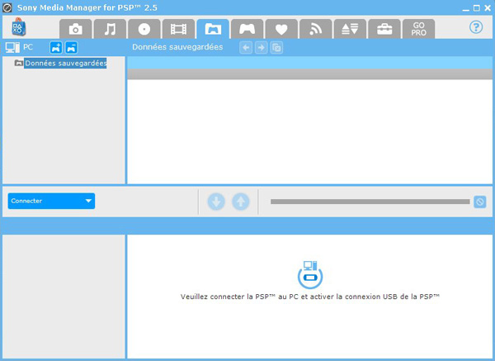The height and width of the screenshot is (361, 495).
Task: Switch to the Photos camera tab
Action: tap(75, 29)
